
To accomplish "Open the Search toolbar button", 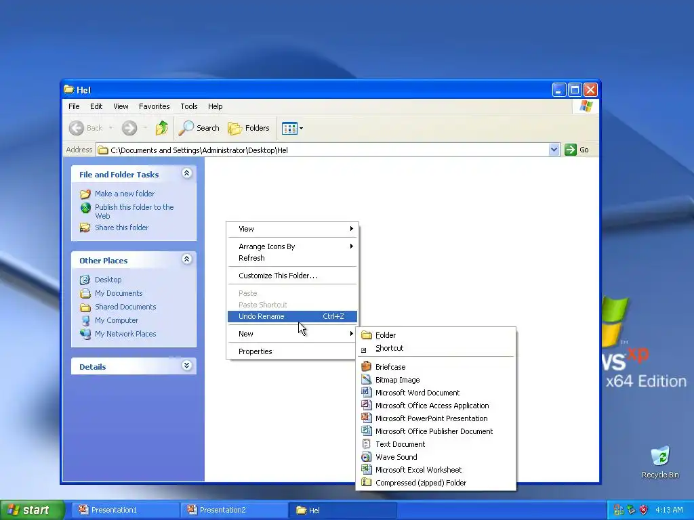I will [199, 128].
